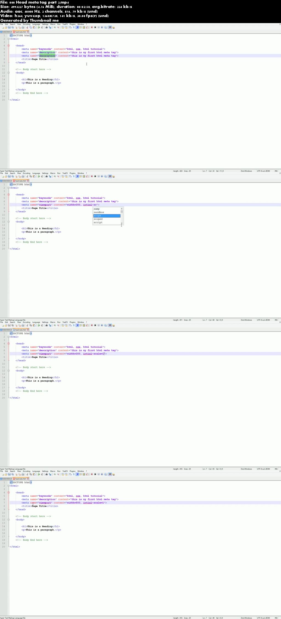Click 'Dos\Windows' in the status bar showing Col : 65

[246, 469]
